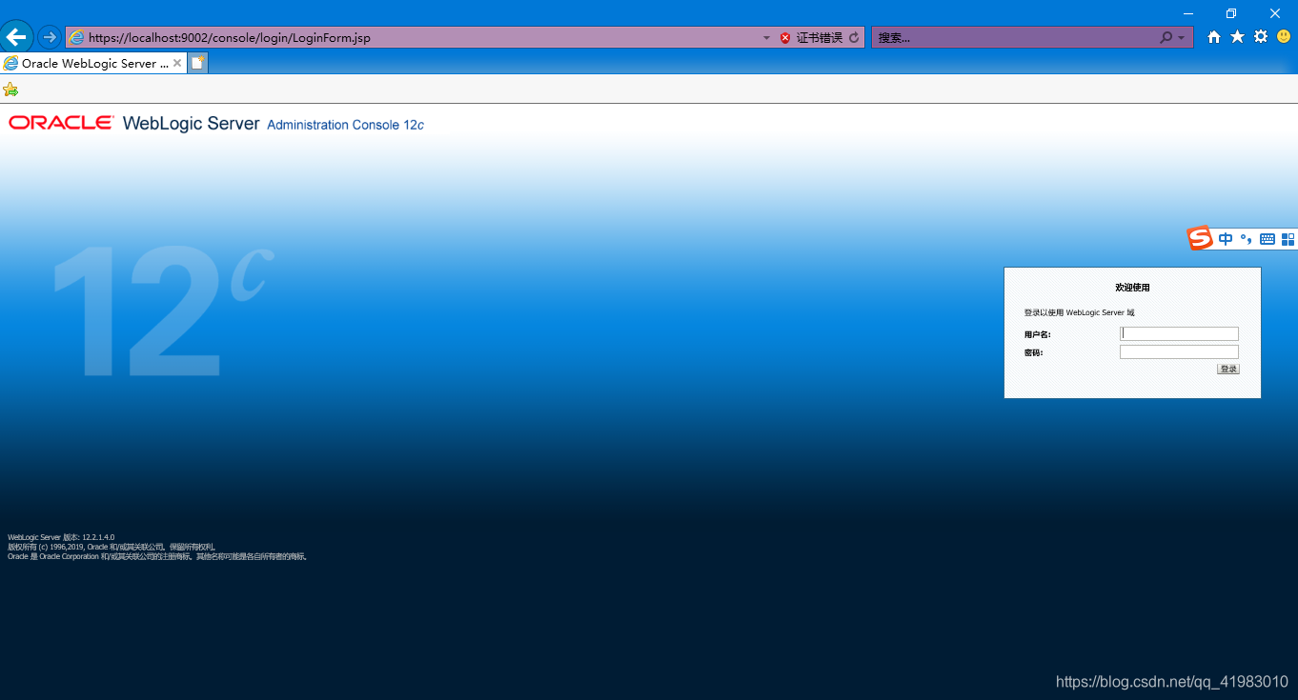Click the 密码 password input field
1298x700 pixels.
pyautogui.click(x=1179, y=351)
